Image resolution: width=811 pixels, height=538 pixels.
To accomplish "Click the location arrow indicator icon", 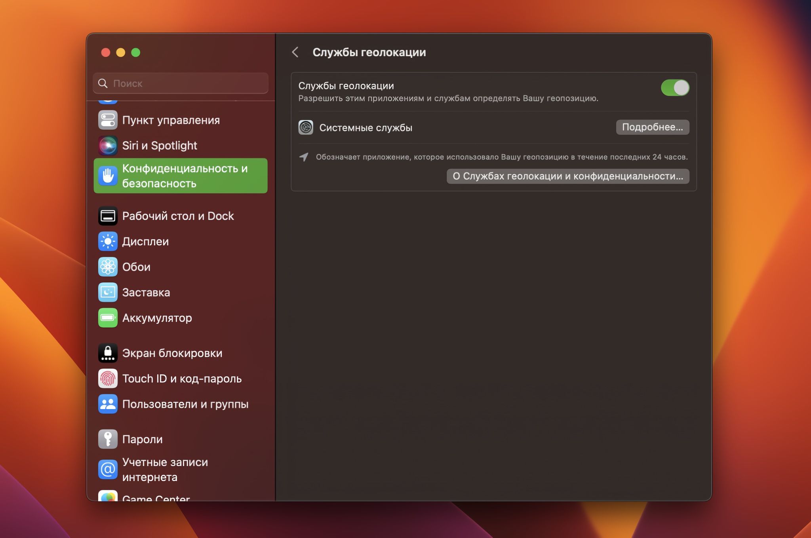I will [304, 157].
